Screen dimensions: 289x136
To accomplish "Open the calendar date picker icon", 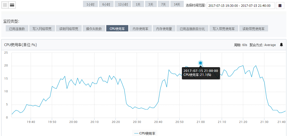I will (280, 5).
